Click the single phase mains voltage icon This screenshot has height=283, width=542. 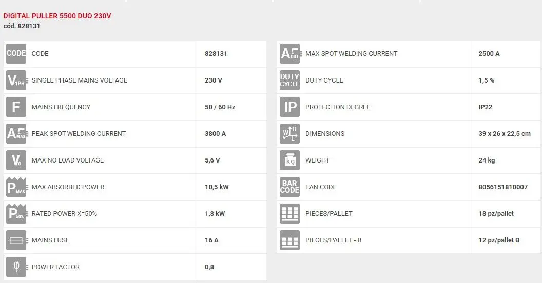[x=16, y=80]
